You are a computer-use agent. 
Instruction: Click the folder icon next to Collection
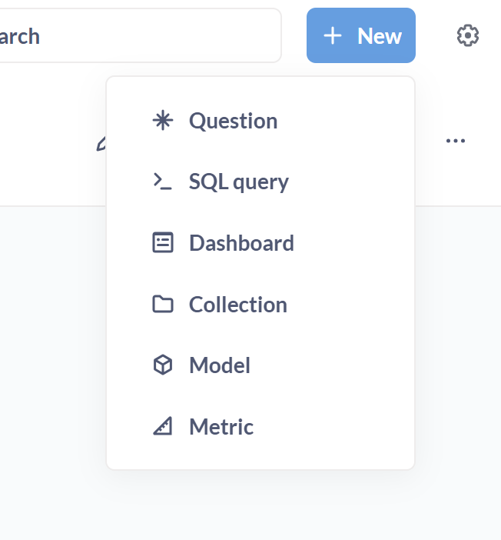[x=163, y=305]
